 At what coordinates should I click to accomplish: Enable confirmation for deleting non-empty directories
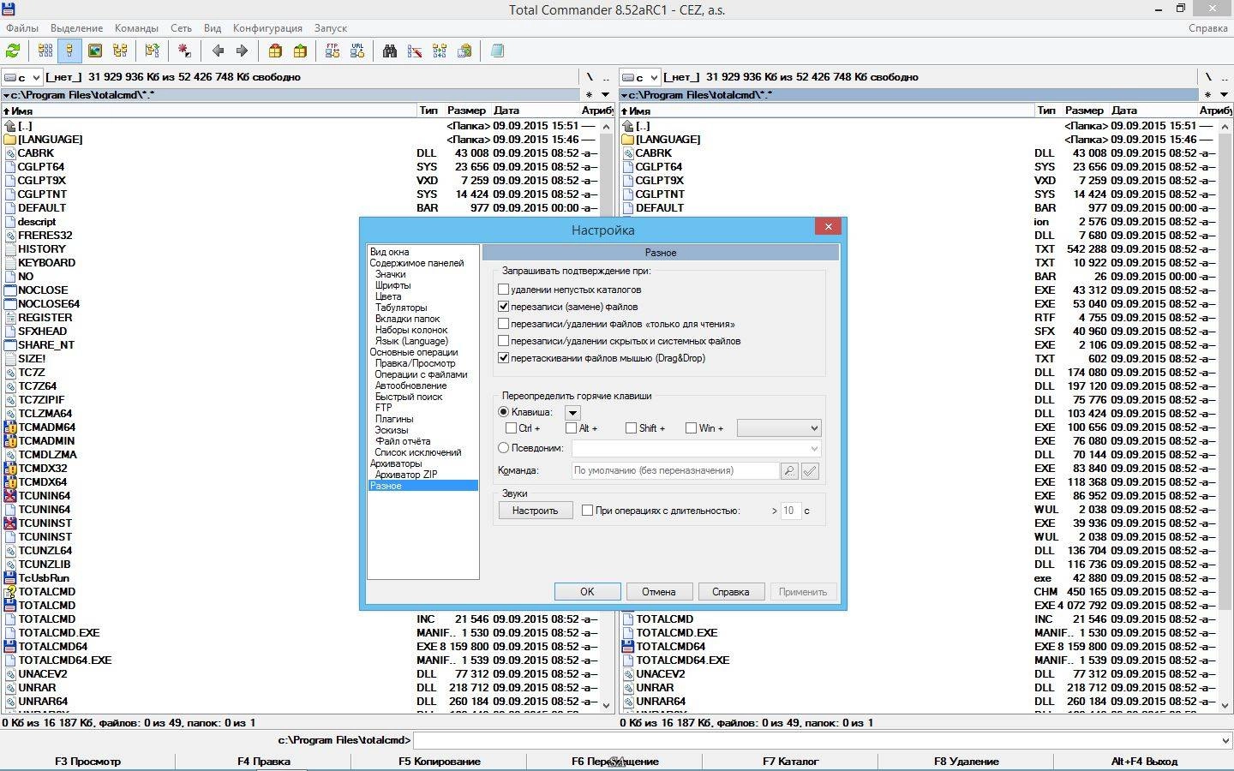(x=504, y=290)
